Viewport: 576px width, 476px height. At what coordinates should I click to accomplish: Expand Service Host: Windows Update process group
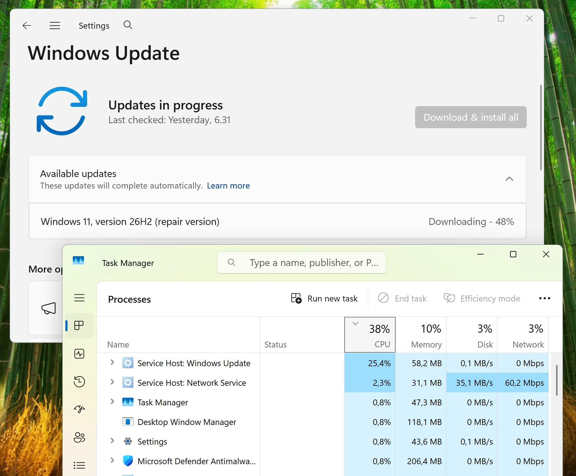[x=112, y=362]
